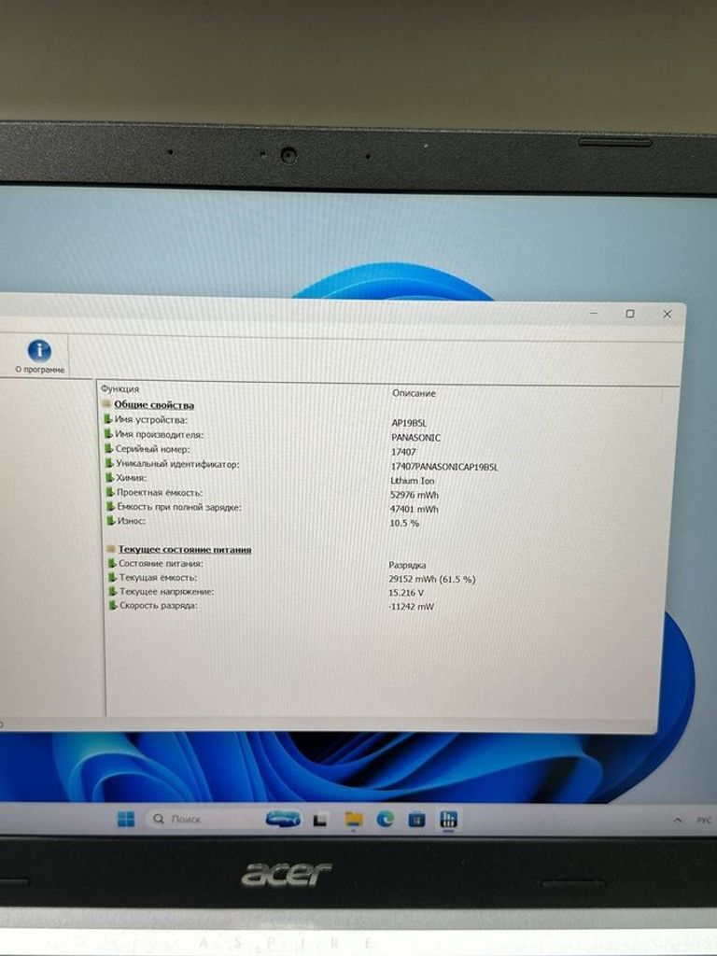This screenshot has height=956, width=717.
Task: Close the battery info window
Action: pyautogui.click(x=667, y=314)
